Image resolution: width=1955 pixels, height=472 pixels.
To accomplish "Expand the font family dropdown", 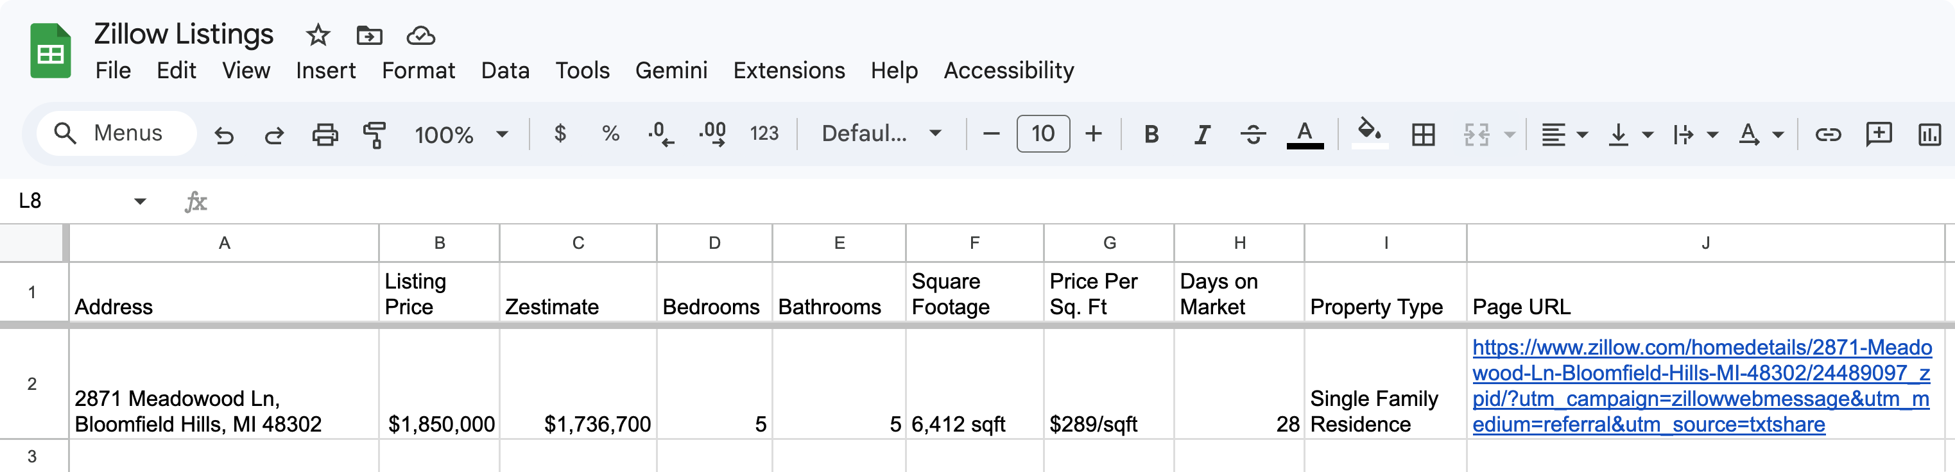I will point(881,134).
